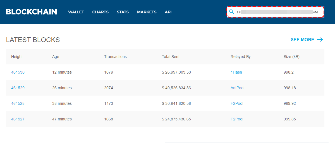Click the Total Sent column header
The image size is (335, 143).
(x=171, y=57)
